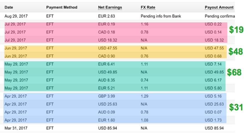248x134 pixels.
Task: Select the EUR 6.41 net earnings cell
Action: (x=106, y=64)
